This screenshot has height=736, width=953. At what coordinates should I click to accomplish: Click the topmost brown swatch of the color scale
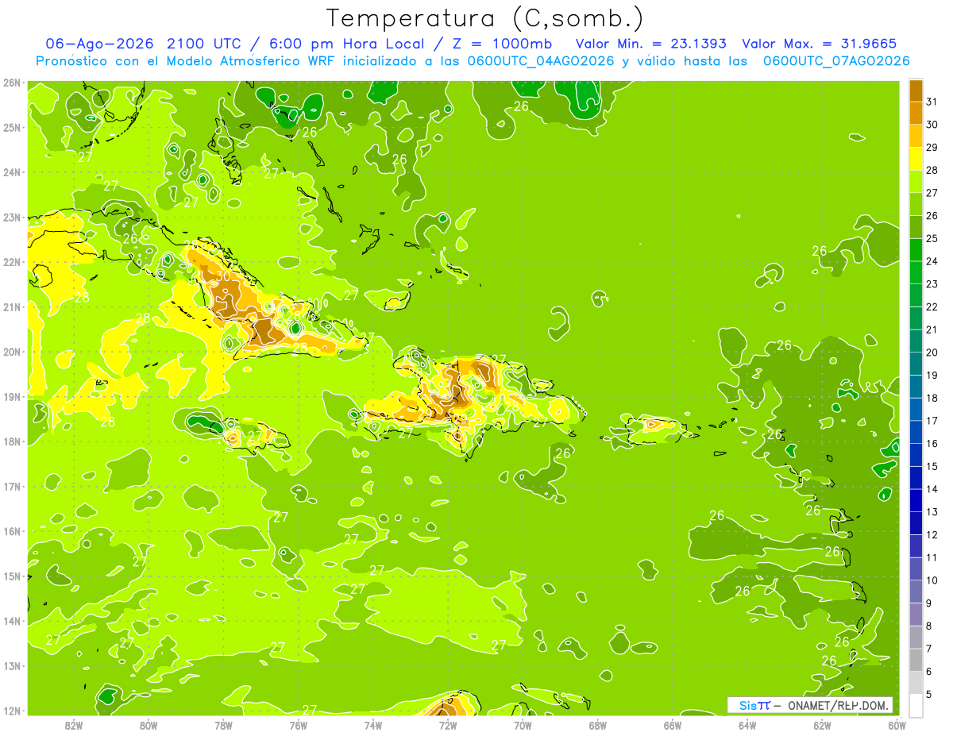click(x=916, y=91)
